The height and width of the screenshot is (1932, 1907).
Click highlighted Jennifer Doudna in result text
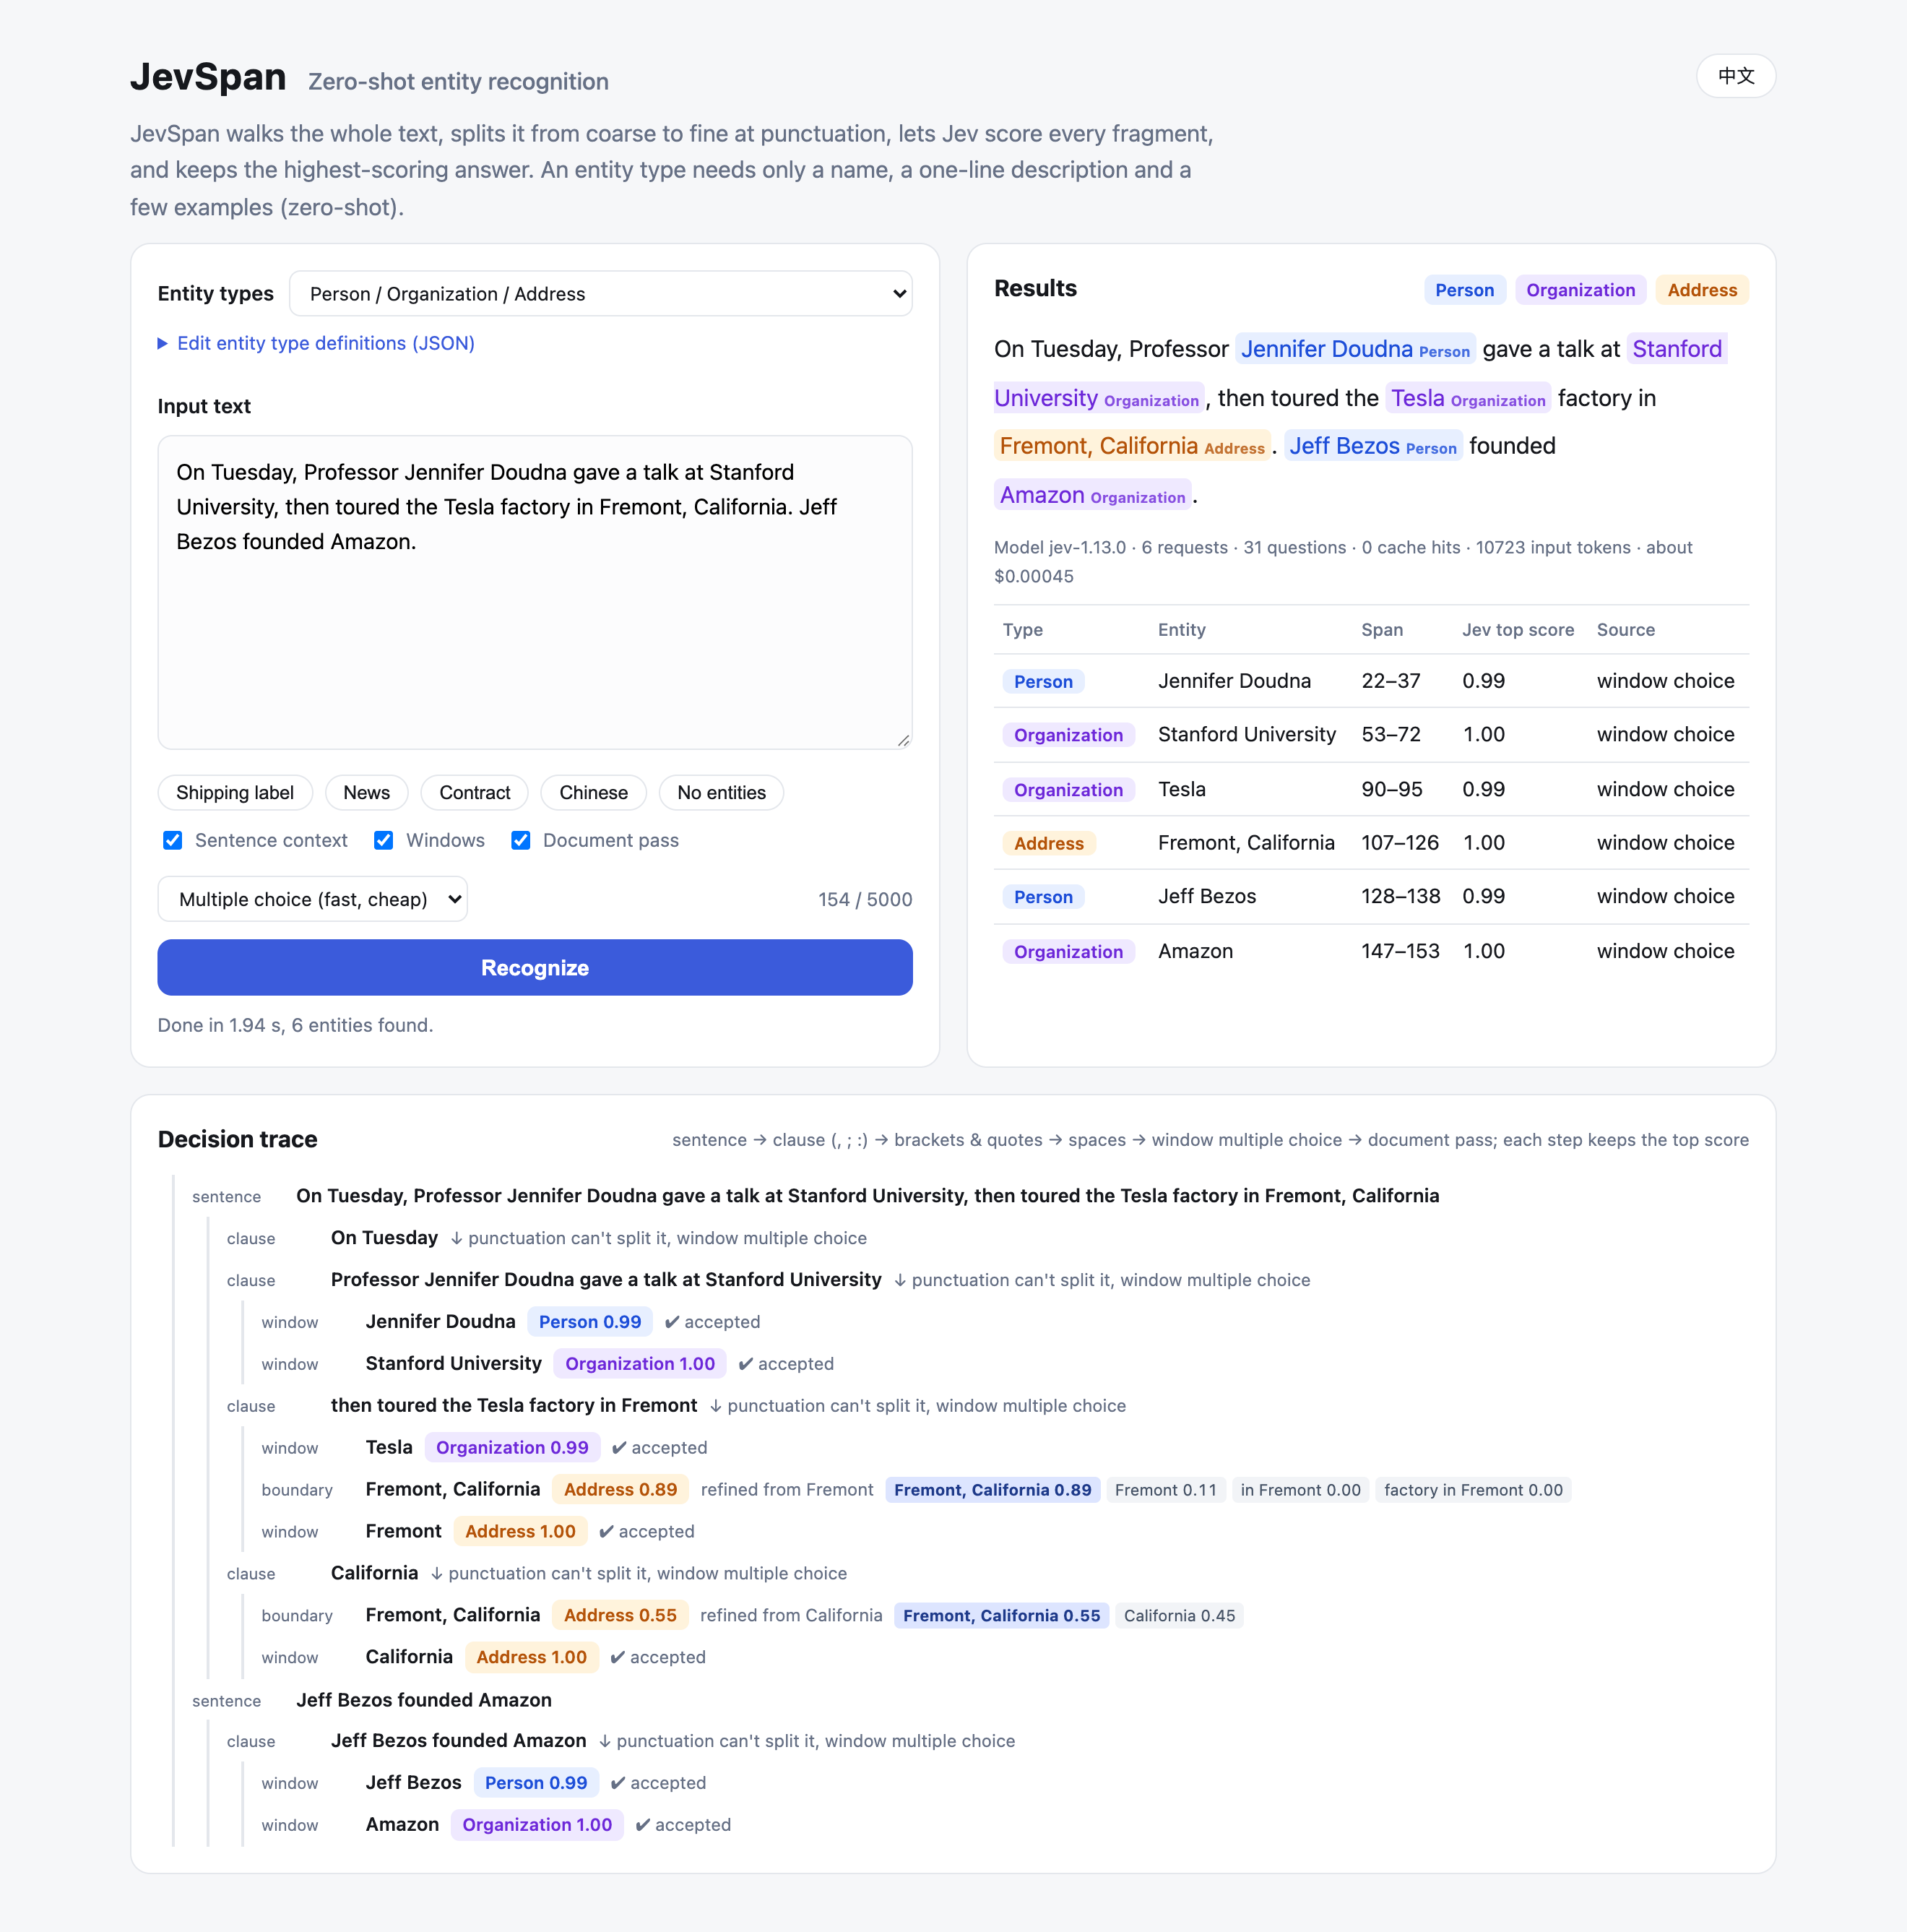(1355, 349)
